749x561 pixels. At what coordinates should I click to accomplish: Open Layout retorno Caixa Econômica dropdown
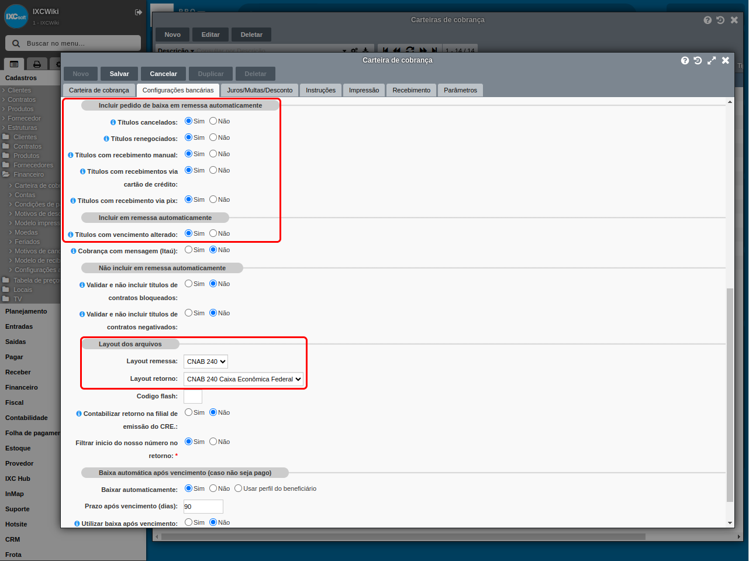pos(243,379)
